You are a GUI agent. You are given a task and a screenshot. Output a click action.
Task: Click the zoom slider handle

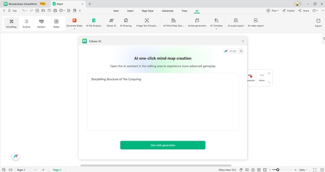[278, 170]
